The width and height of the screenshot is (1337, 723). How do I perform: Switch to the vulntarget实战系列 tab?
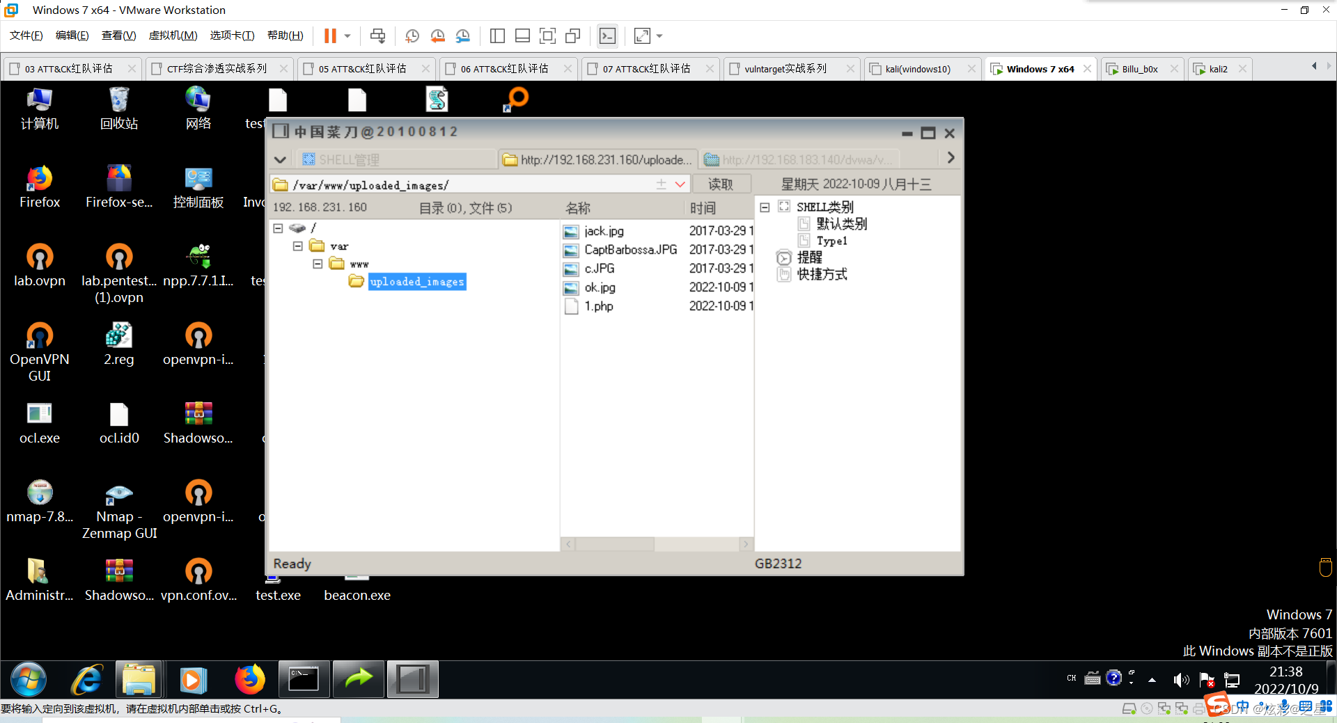point(785,69)
